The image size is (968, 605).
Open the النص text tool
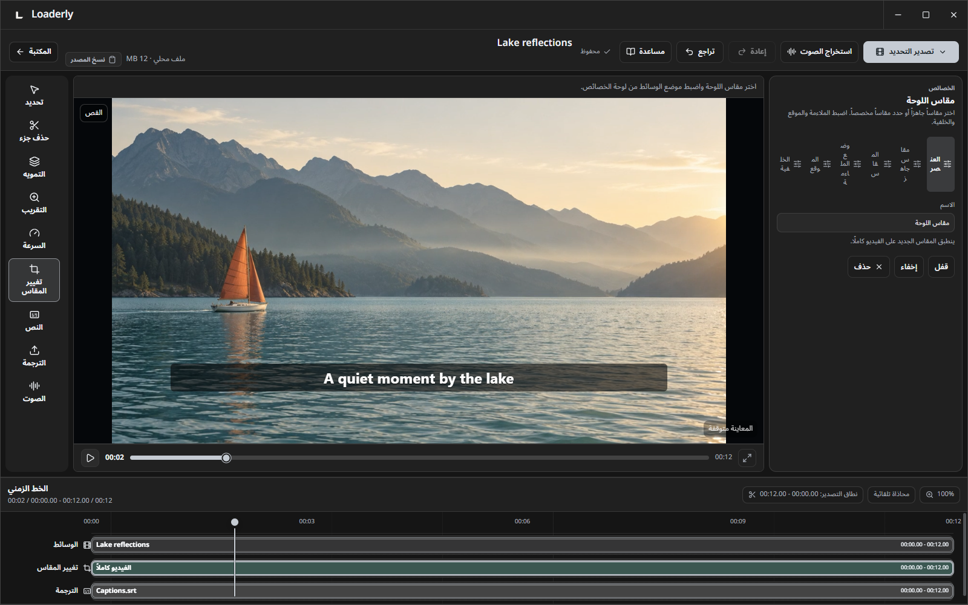pos(34,321)
